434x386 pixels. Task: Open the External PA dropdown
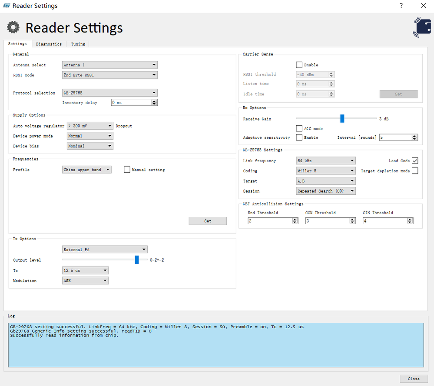pos(105,249)
